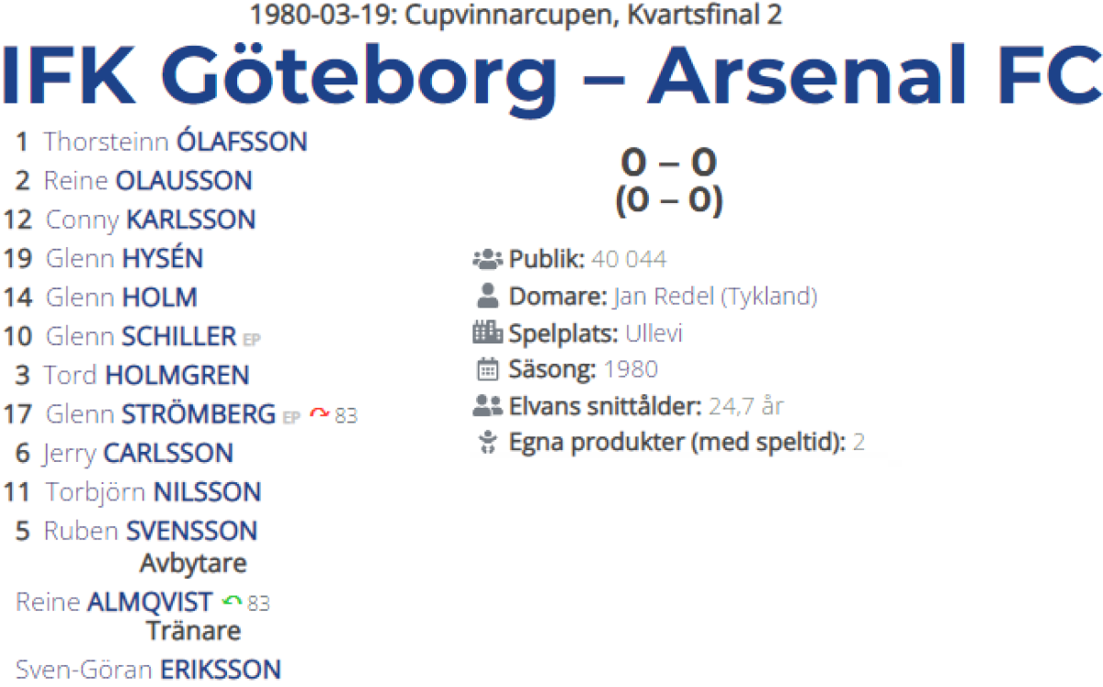The height and width of the screenshot is (687, 1103).
Task: Click the referee person icon beside Domare
Action: click(x=488, y=297)
